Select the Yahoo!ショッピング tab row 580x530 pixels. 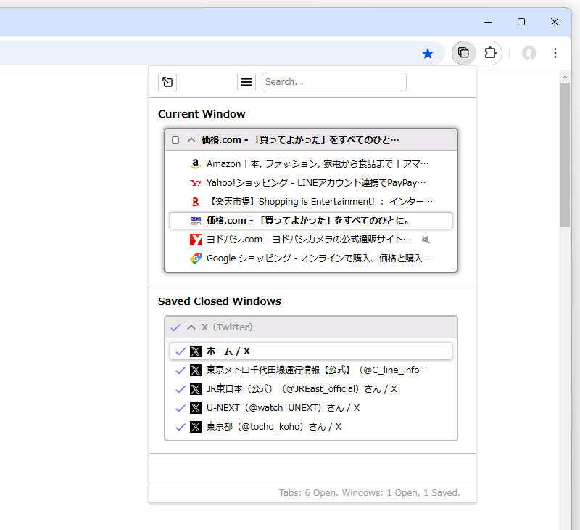coord(311,182)
